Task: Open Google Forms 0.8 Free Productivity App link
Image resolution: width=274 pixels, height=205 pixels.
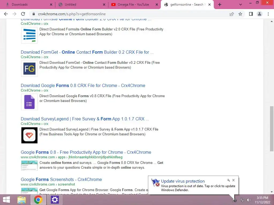Action: pyautogui.click(x=86, y=152)
